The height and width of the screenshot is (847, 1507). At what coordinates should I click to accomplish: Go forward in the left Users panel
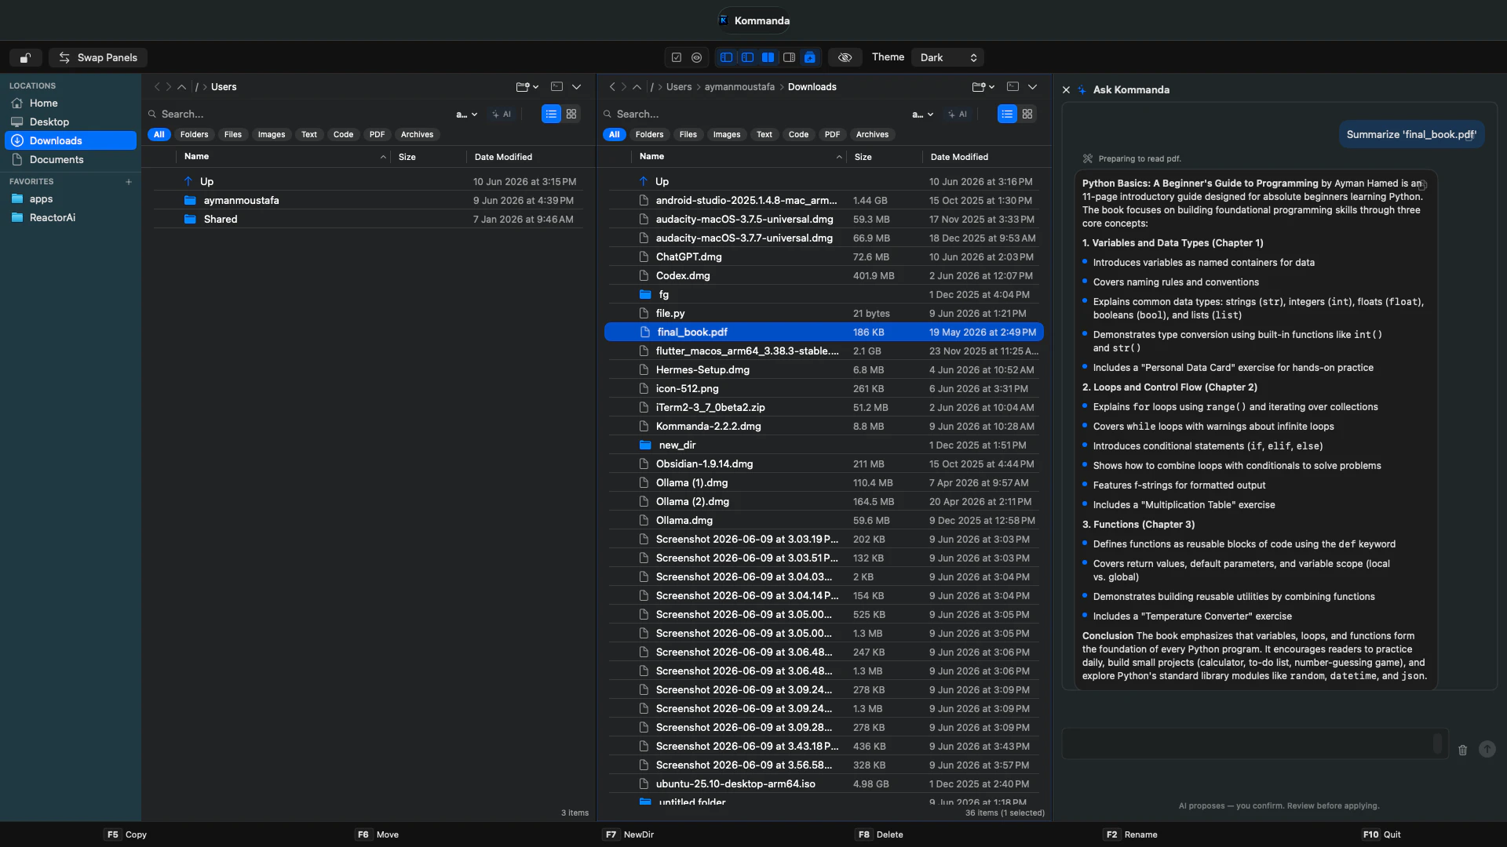point(169,87)
